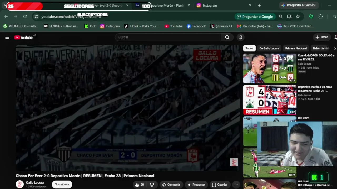Open the tab search dropdown arrow
Screen dimensions: 337x189
coord(5,5)
